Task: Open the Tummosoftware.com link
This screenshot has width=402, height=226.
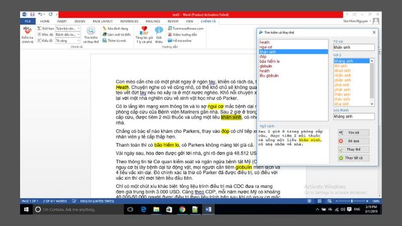Action: coord(185,29)
